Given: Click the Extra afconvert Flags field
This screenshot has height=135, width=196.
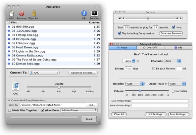Looking at the screenshot, I should 160,106.
